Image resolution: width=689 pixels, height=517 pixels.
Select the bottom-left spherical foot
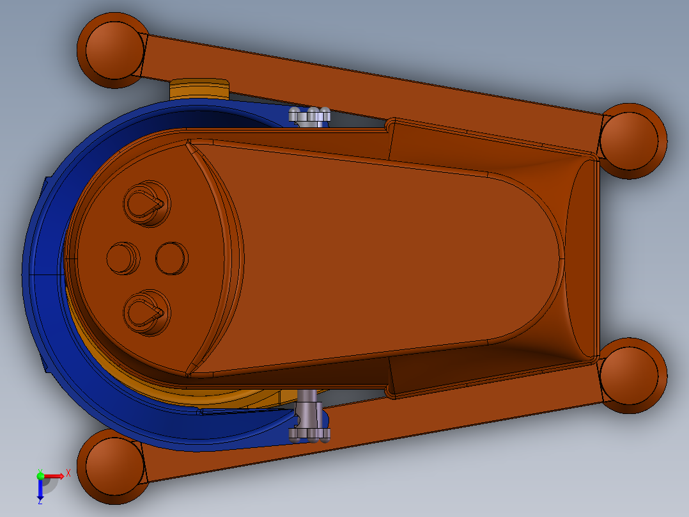pos(113,465)
